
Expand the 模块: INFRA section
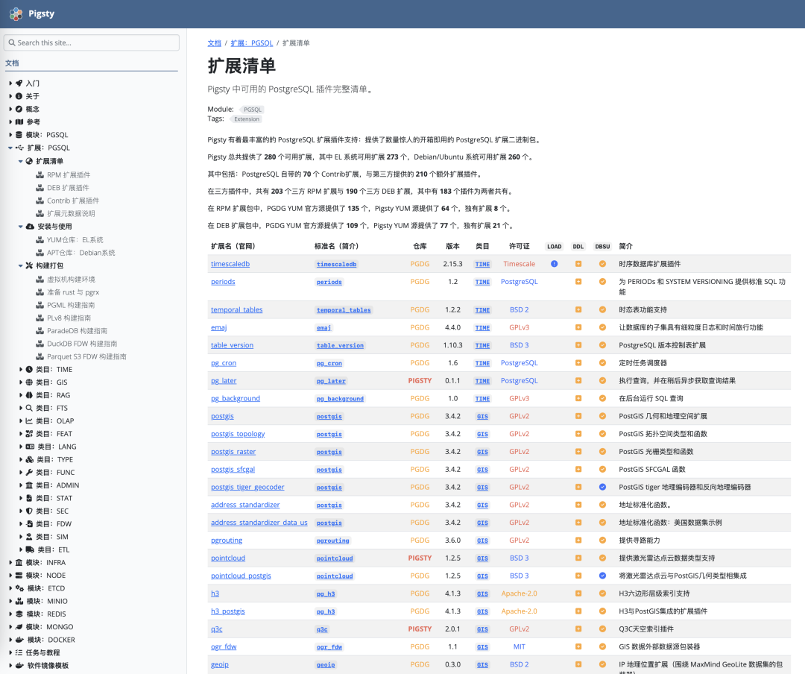[x=10, y=562]
